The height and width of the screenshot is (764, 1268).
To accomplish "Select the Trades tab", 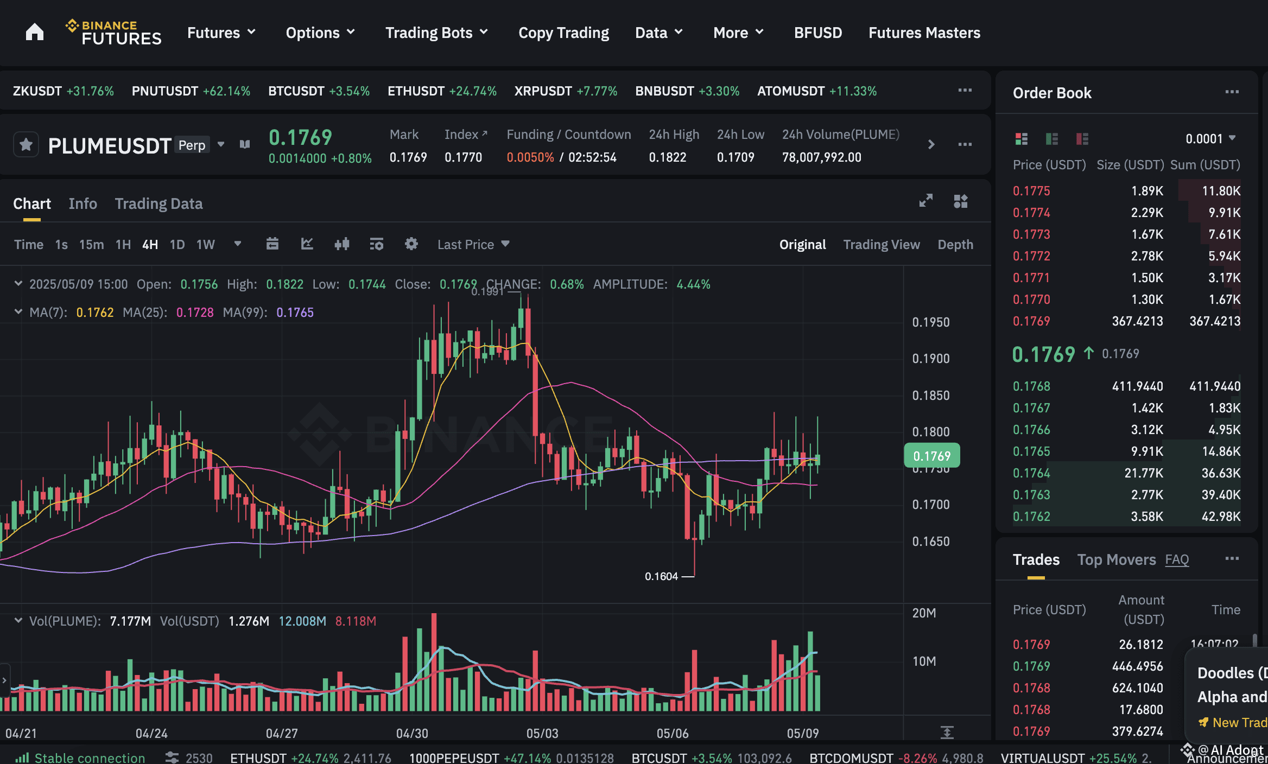I will [1036, 559].
